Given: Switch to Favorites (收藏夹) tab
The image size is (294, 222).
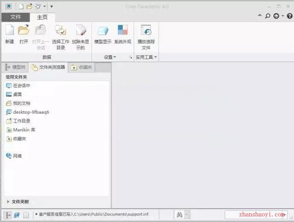Looking at the screenshot, I should [x=82, y=67].
